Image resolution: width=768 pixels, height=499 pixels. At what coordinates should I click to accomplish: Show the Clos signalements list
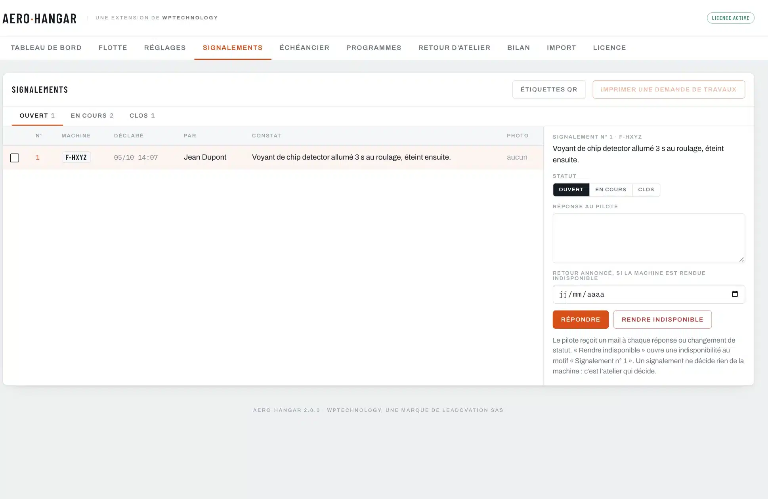(142, 116)
